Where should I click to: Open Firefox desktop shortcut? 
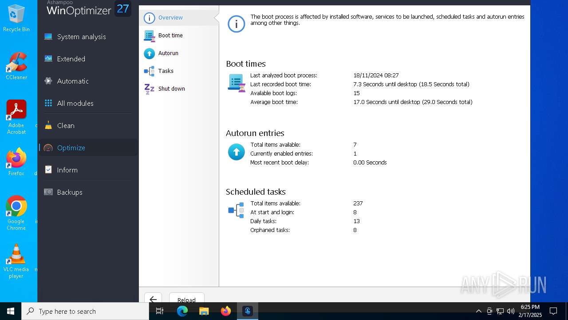16,162
